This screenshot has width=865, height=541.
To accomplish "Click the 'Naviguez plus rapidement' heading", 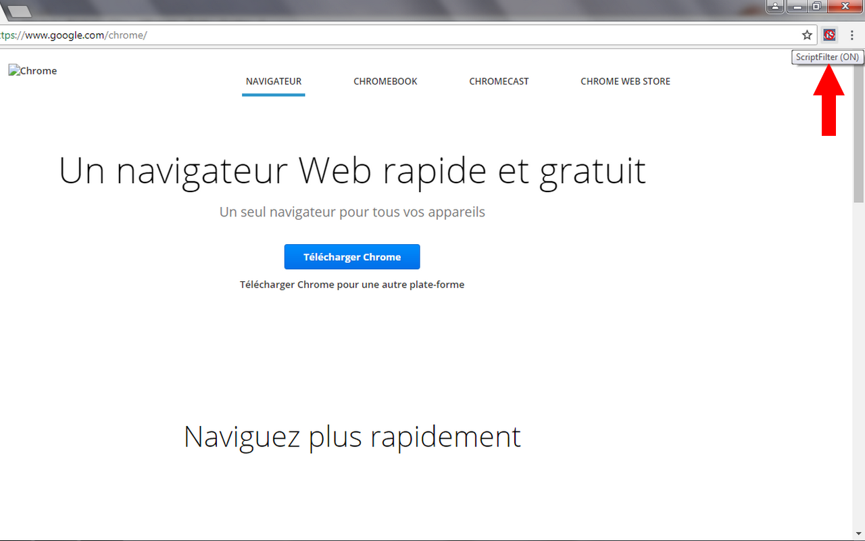I will [352, 437].
